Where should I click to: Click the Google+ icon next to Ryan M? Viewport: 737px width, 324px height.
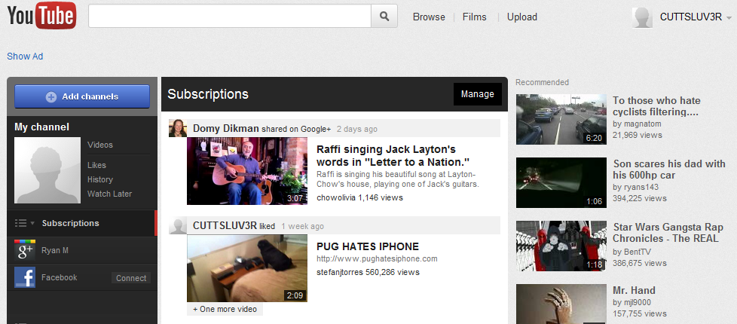25,250
